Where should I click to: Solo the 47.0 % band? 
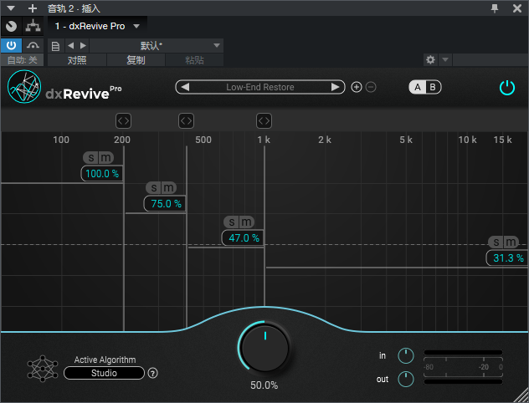pyautogui.click(x=231, y=222)
